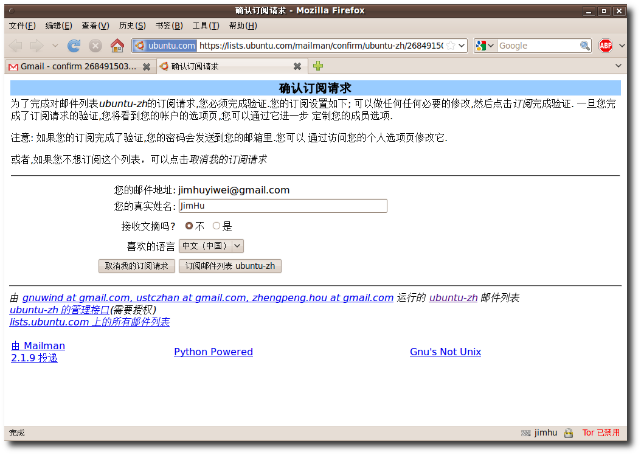The height and width of the screenshot is (455, 641).
Task: Open the Adblock Plus dropdown arrow
Action: coord(622,46)
